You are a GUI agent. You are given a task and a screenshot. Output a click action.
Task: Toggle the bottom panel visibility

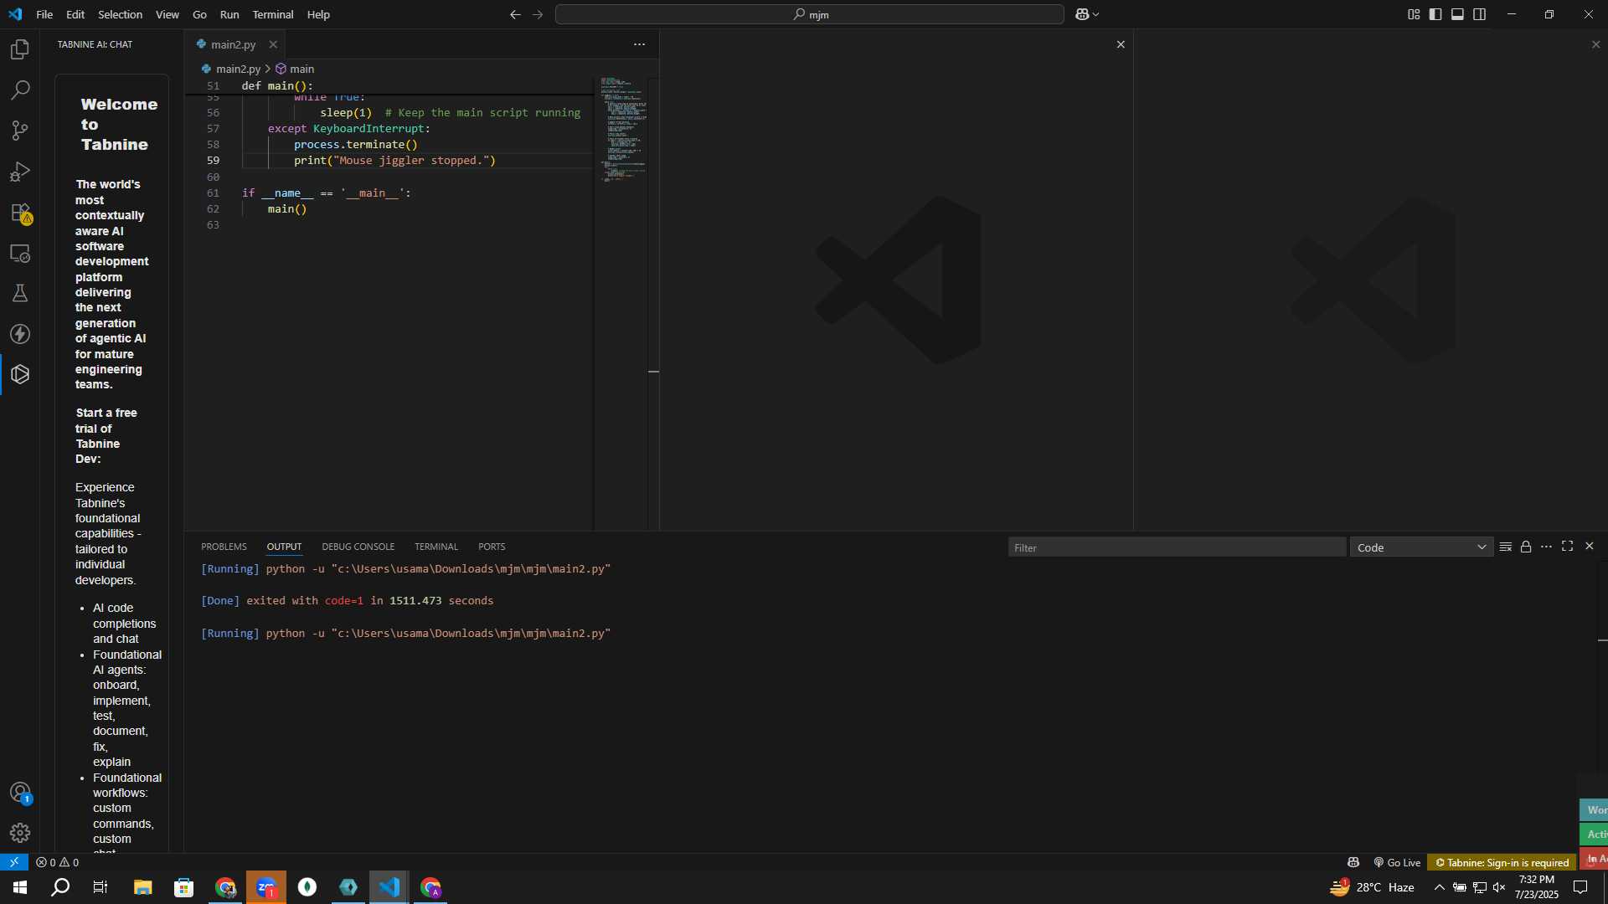1457,14
